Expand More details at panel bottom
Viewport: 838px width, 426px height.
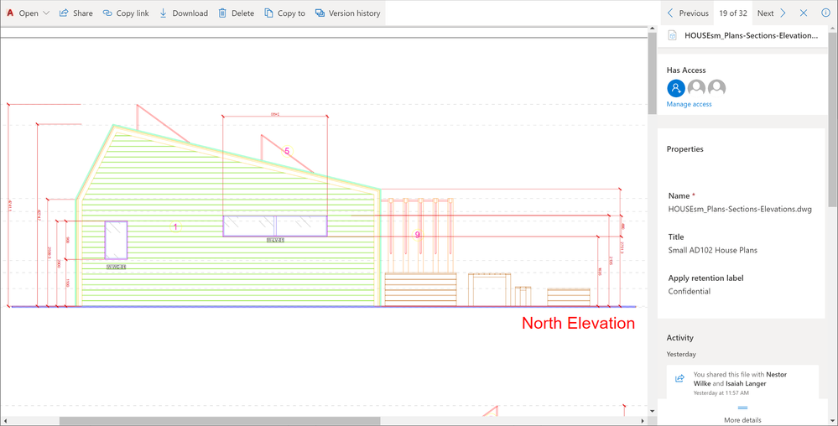(x=742, y=414)
